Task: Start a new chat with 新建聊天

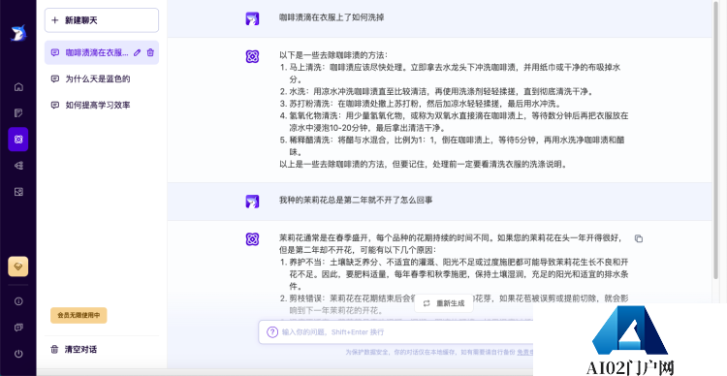Action: pyautogui.click(x=102, y=20)
